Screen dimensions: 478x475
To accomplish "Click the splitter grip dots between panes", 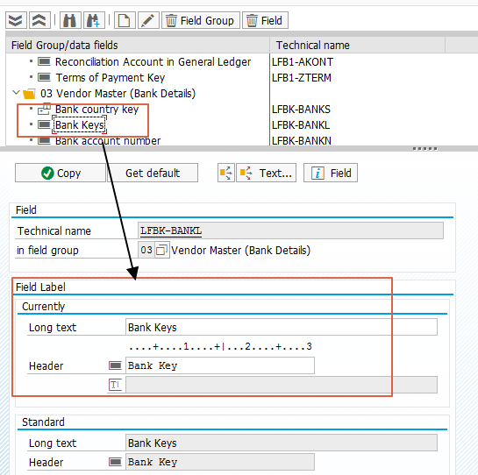I will pos(425,149).
